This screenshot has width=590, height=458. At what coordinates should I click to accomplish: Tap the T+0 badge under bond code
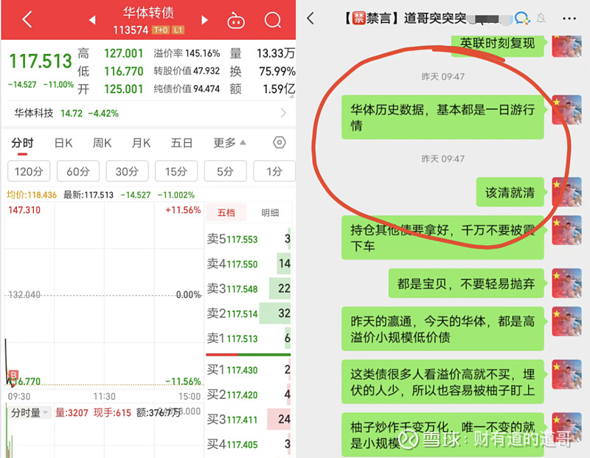pyautogui.click(x=161, y=30)
